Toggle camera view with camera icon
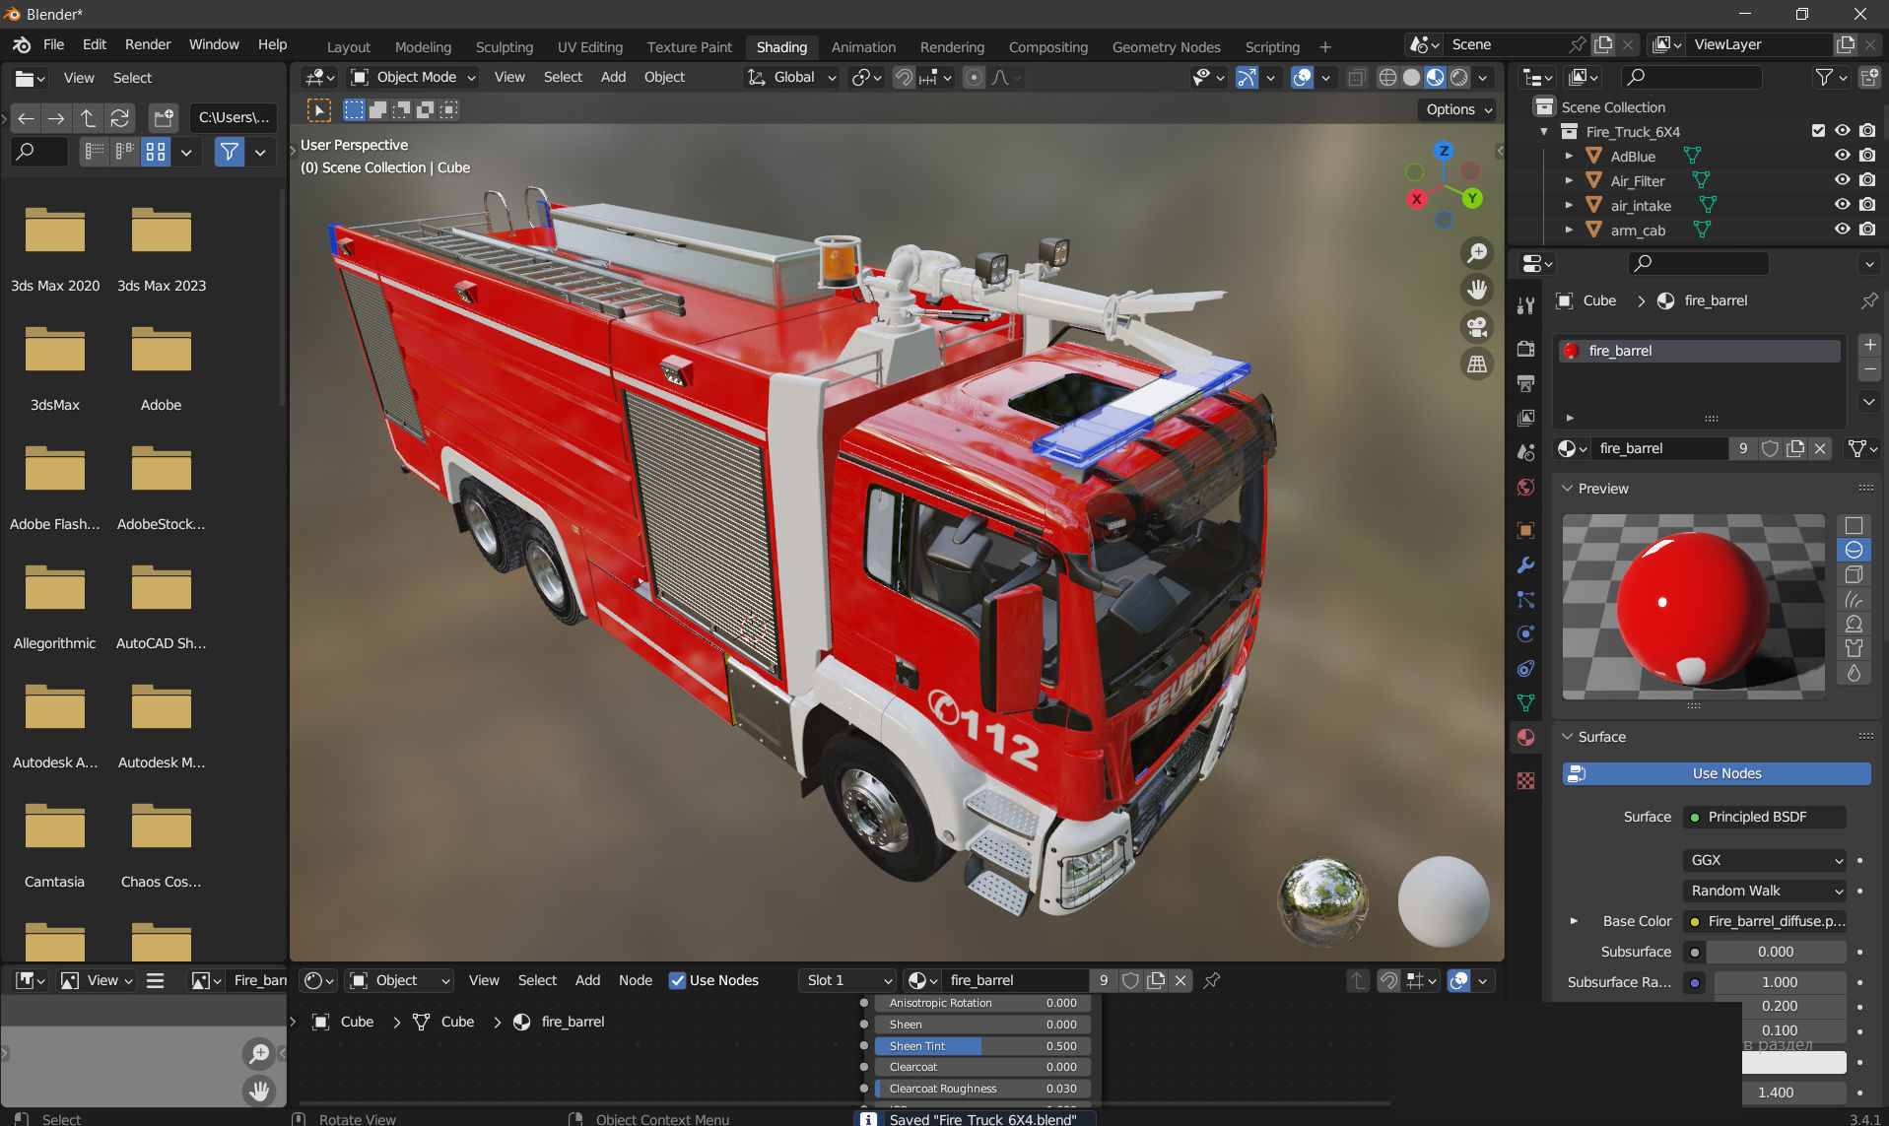 (1476, 327)
